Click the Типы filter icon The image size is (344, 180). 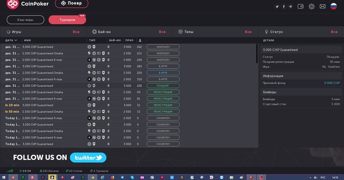point(180,32)
